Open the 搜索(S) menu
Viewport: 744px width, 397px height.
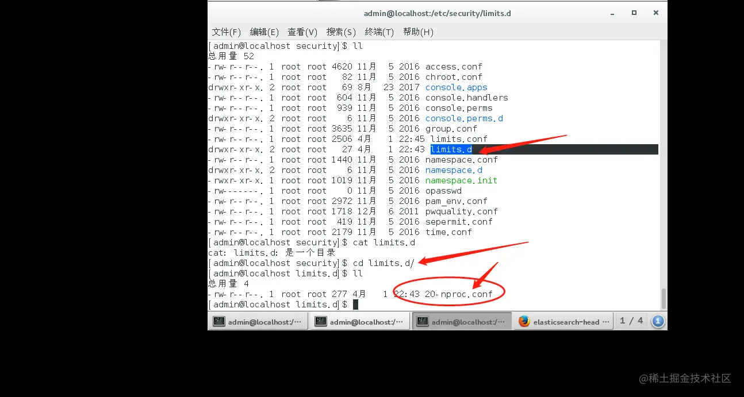click(x=341, y=32)
